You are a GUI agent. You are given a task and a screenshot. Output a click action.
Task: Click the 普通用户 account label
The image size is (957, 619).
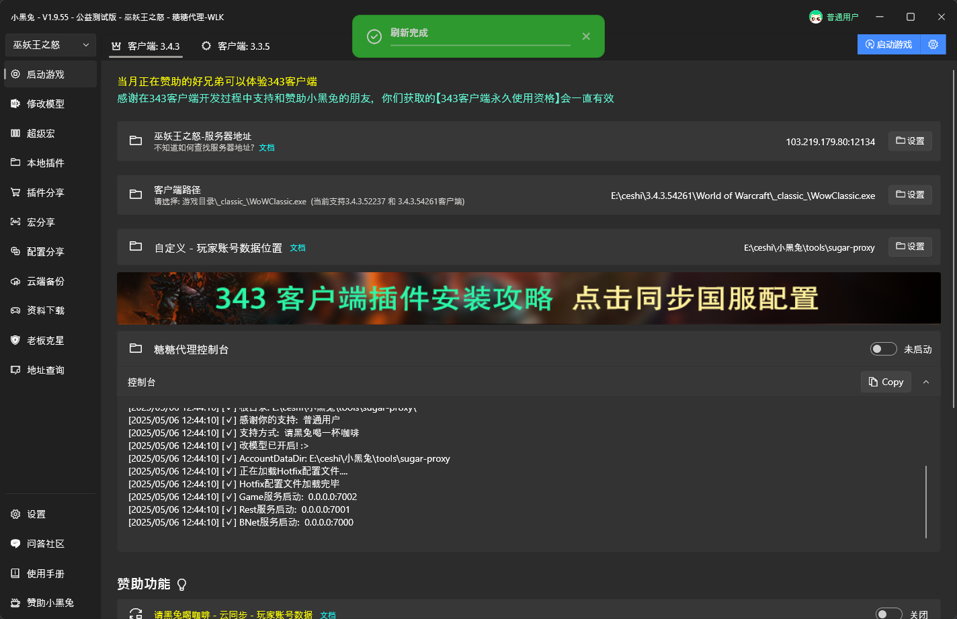tap(843, 17)
